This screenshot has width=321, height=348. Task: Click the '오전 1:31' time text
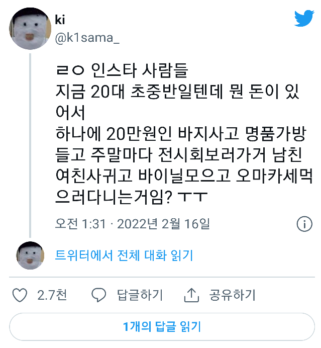[x=81, y=223]
